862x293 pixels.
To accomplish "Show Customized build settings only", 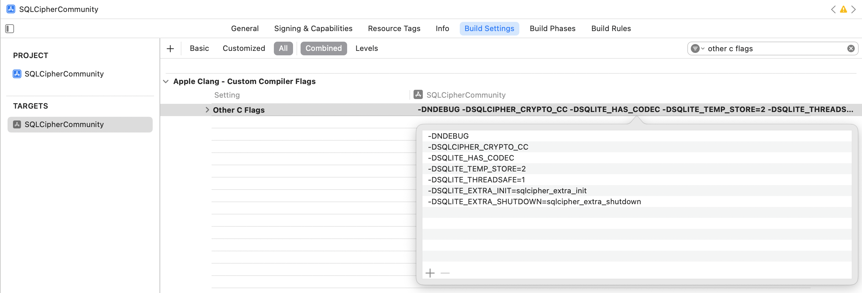I will coord(244,48).
